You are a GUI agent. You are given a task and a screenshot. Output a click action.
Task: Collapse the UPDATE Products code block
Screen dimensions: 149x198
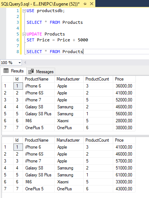[x=24, y=34]
